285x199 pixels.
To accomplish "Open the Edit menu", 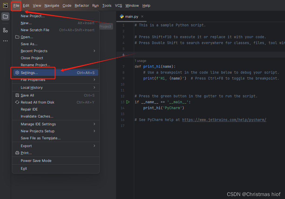I will [x=26, y=6].
